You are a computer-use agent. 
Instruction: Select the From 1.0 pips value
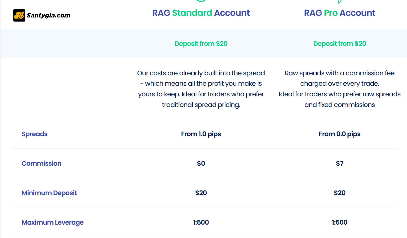point(201,134)
